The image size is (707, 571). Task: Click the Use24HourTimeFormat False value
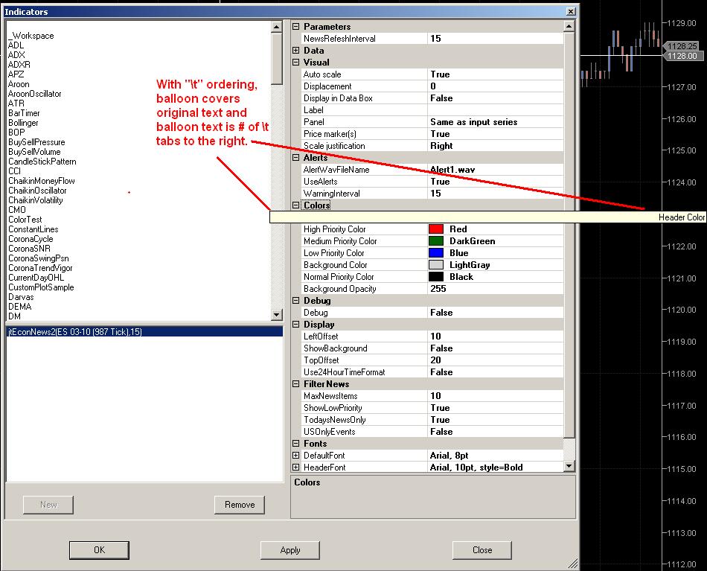tap(496, 372)
